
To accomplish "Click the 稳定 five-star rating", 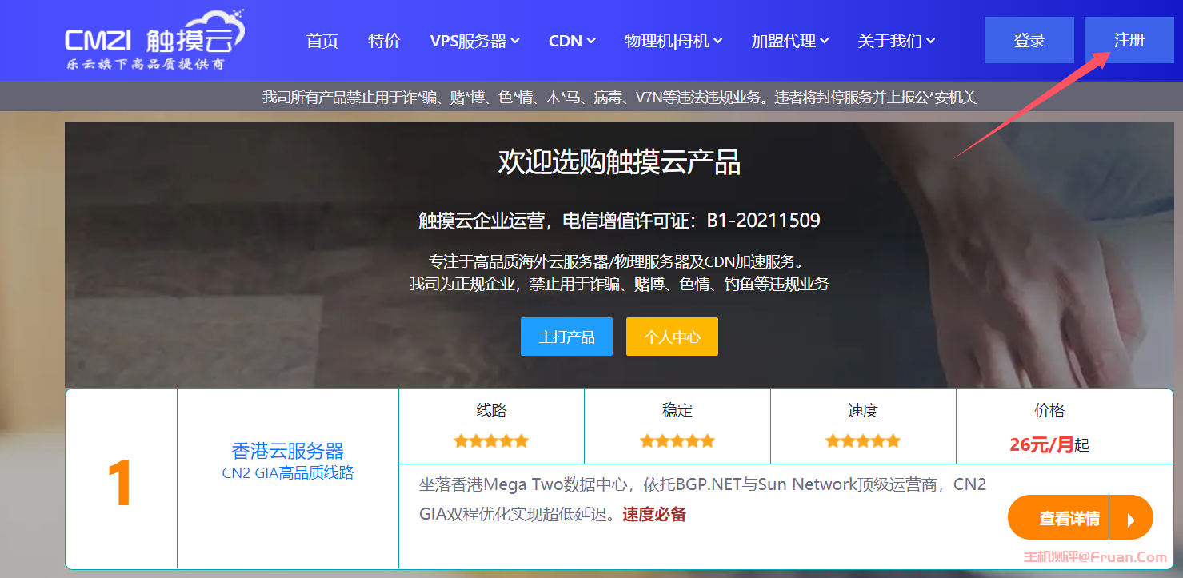I will click(x=677, y=440).
